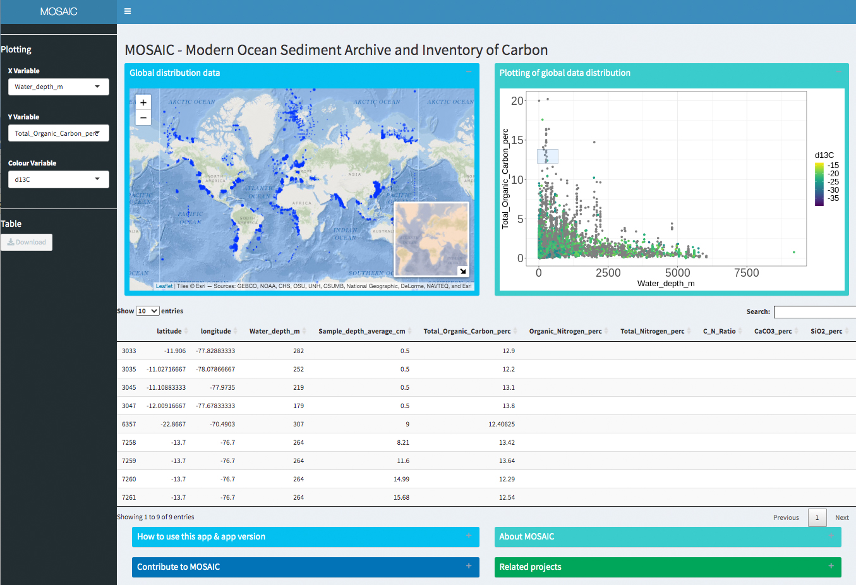Click the isolated green point near depth 9000

pos(794,252)
